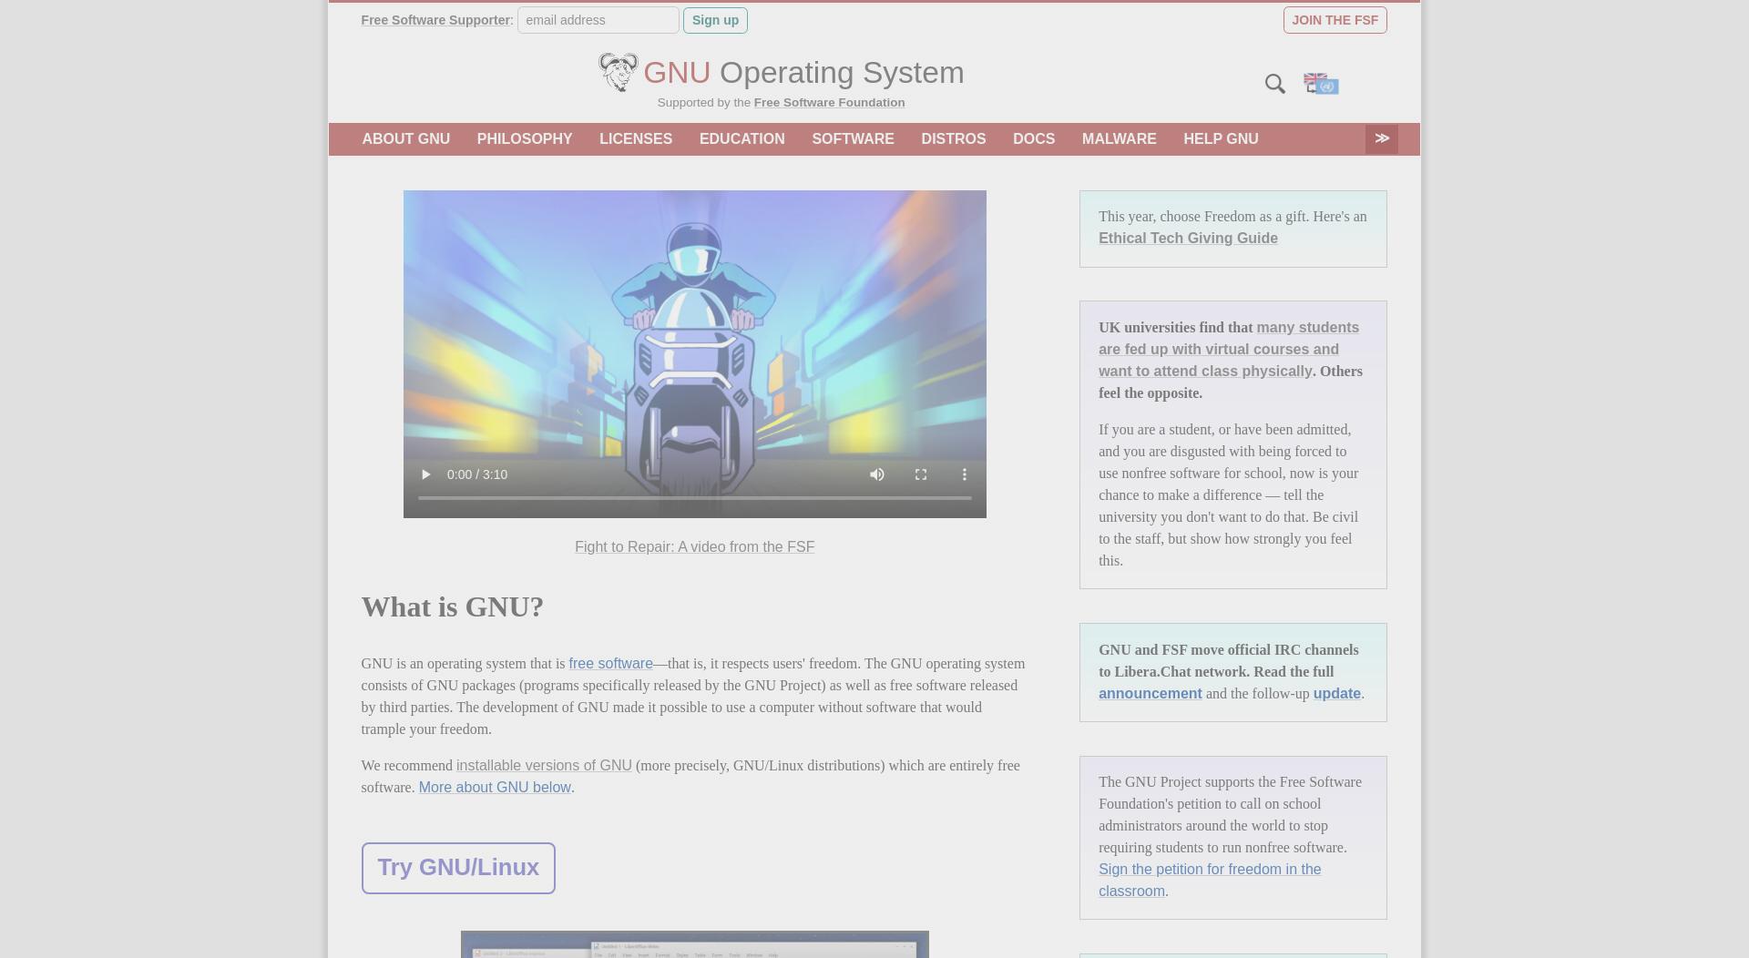The width and height of the screenshot is (1749, 958).
Task: Open the search magnifier icon
Action: point(1274,84)
